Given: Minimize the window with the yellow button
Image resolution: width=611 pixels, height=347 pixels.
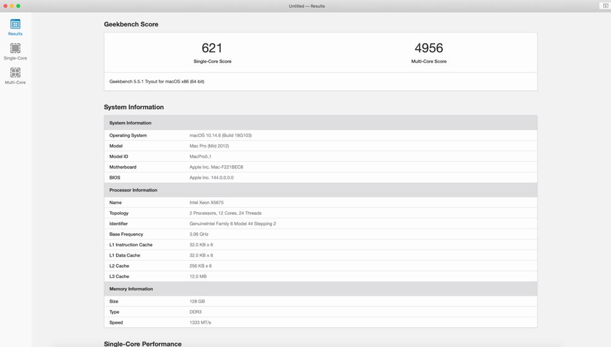Looking at the screenshot, I should (x=12, y=6).
